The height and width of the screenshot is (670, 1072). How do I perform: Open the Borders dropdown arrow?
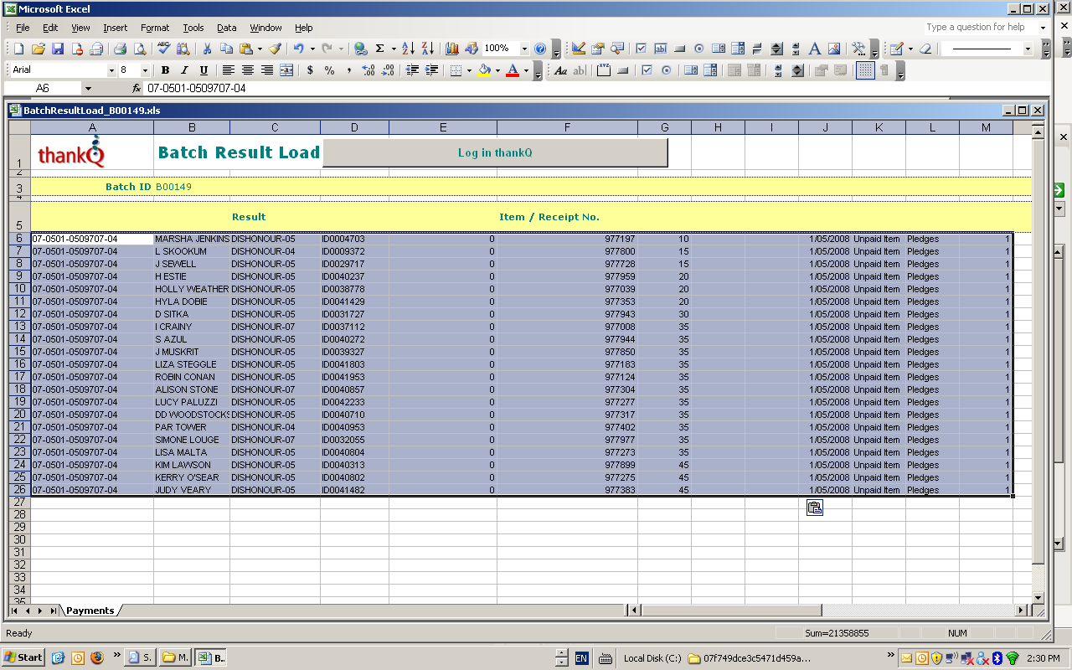pyautogui.click(x=469, y=70)
